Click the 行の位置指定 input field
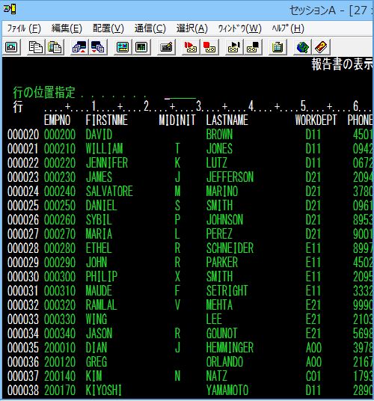374x401 pixels. click(180, 94)
